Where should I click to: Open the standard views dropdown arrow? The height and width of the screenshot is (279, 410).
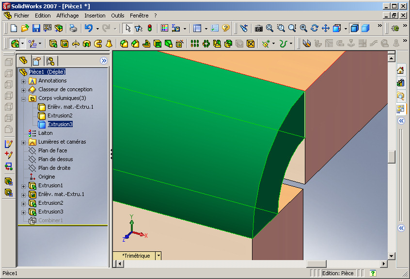tap(346, 29)
